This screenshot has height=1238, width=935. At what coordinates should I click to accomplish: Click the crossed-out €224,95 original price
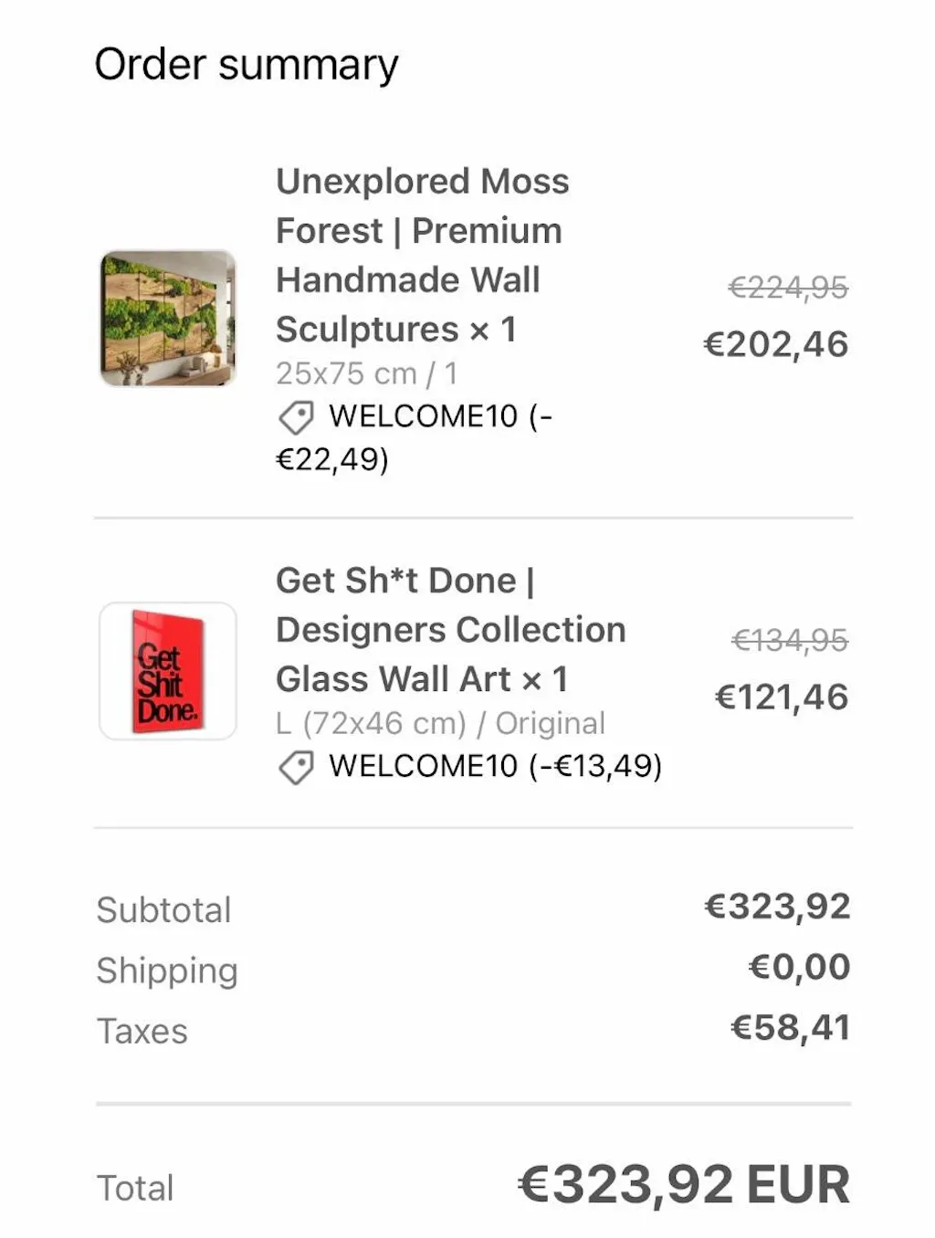pos(788,288)
